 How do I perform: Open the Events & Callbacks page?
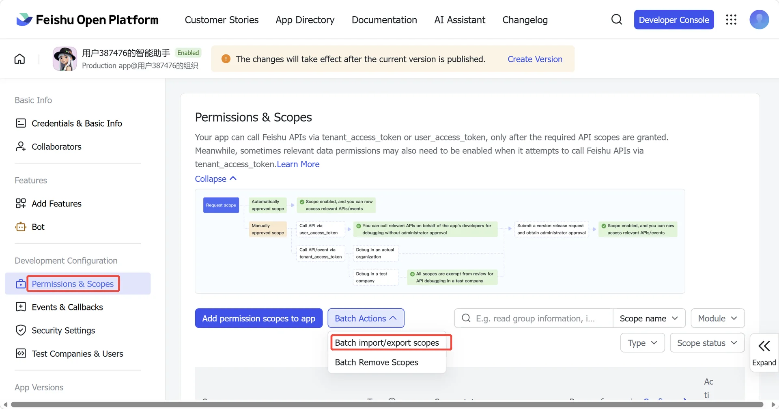pyautogui.click(x=77, y=307)
